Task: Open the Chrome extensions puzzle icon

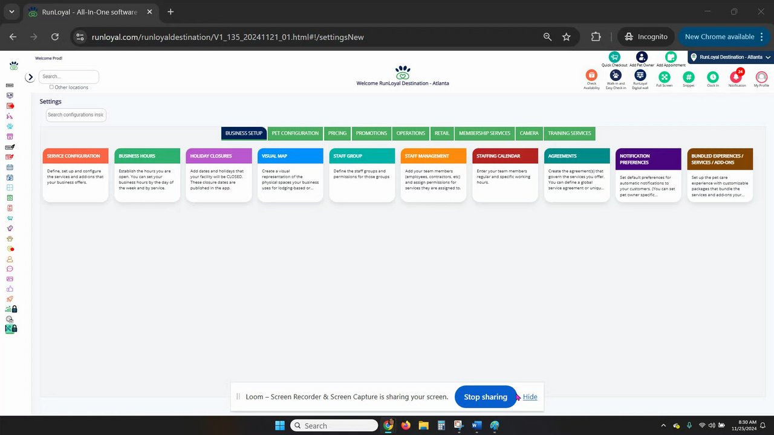Action: pyautogui.click(x=596, y=37)
